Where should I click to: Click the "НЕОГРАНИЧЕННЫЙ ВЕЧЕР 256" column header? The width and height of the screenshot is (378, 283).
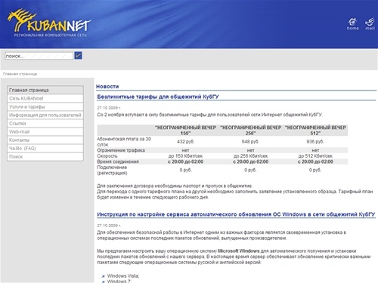pos(250,131)
